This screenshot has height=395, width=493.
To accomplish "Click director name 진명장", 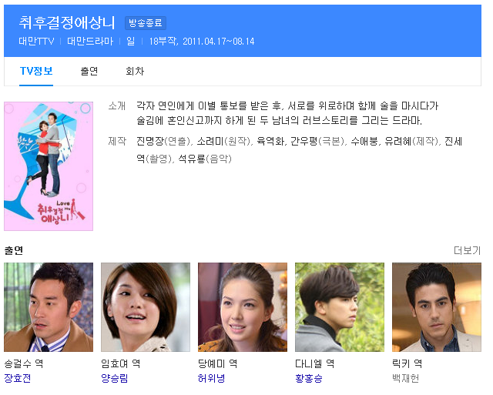I will click(x=150, y=142).
